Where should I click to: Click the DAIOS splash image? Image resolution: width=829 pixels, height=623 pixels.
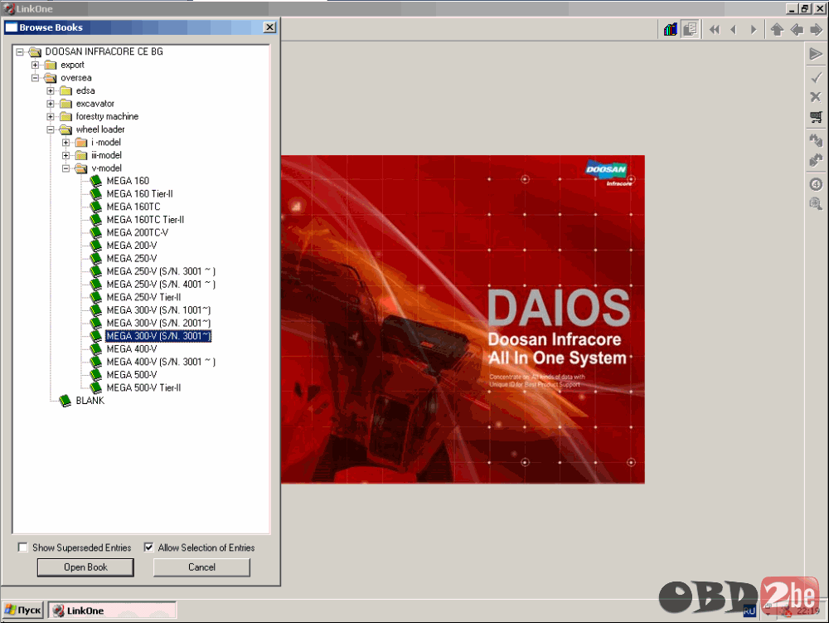coord(463,319)
